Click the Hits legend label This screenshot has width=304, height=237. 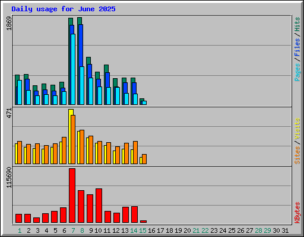coord(297,24)
